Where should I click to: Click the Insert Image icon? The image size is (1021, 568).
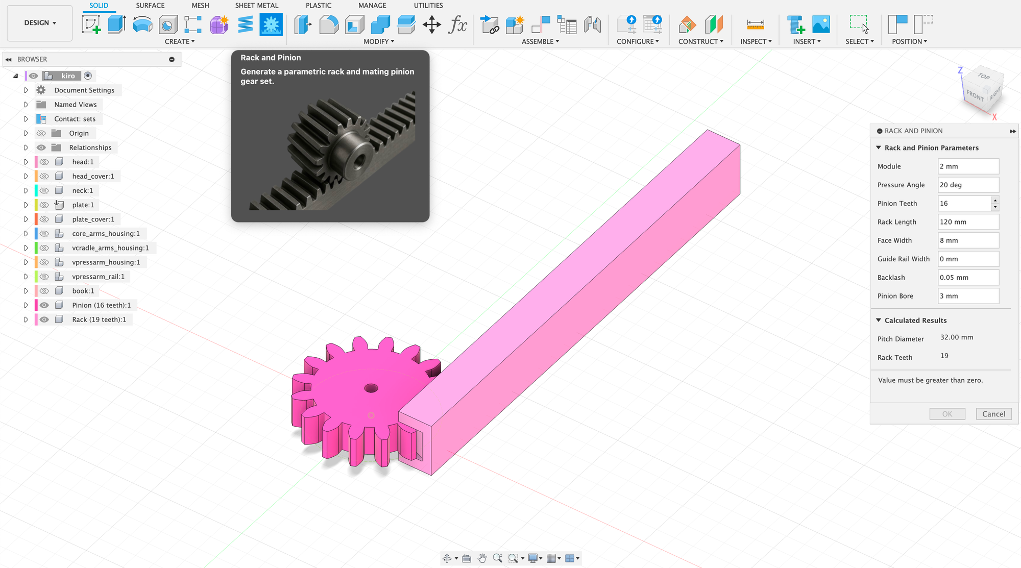coord(821,24)
